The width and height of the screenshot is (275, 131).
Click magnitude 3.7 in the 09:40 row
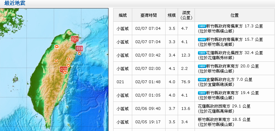pyautogui.click(x=172, y=109)
